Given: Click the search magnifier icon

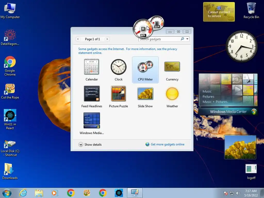Looking at the screenshot, I should point(182,39).
